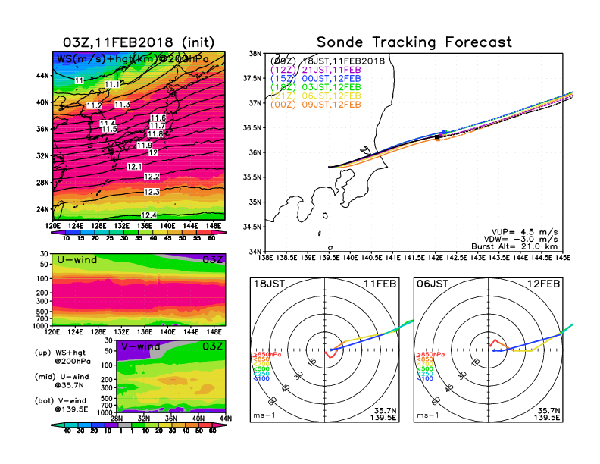Screen dimensions: 600x464
Task: Click gray swatch between -1 and 1 in the bottom colorbar
Action: (125, 425)
